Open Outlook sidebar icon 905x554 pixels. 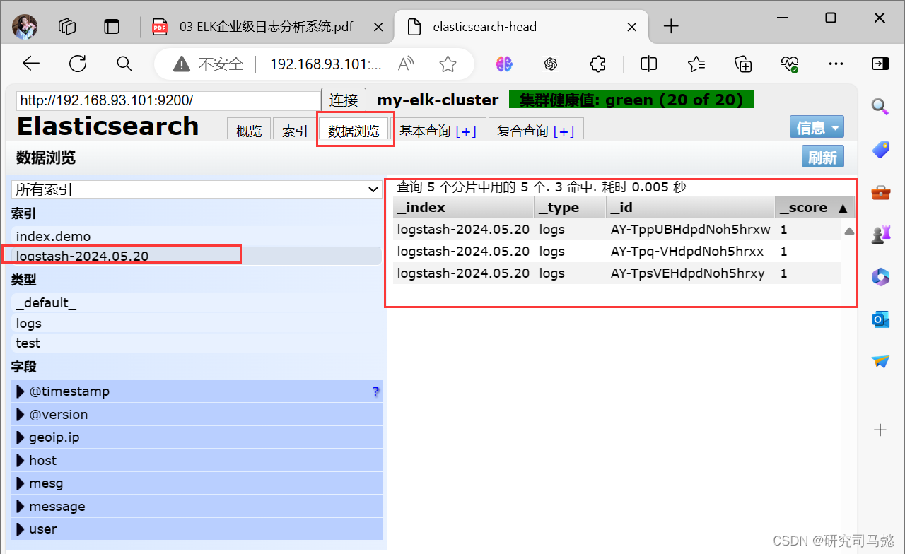pyautogui.click(x=880, y=319)
